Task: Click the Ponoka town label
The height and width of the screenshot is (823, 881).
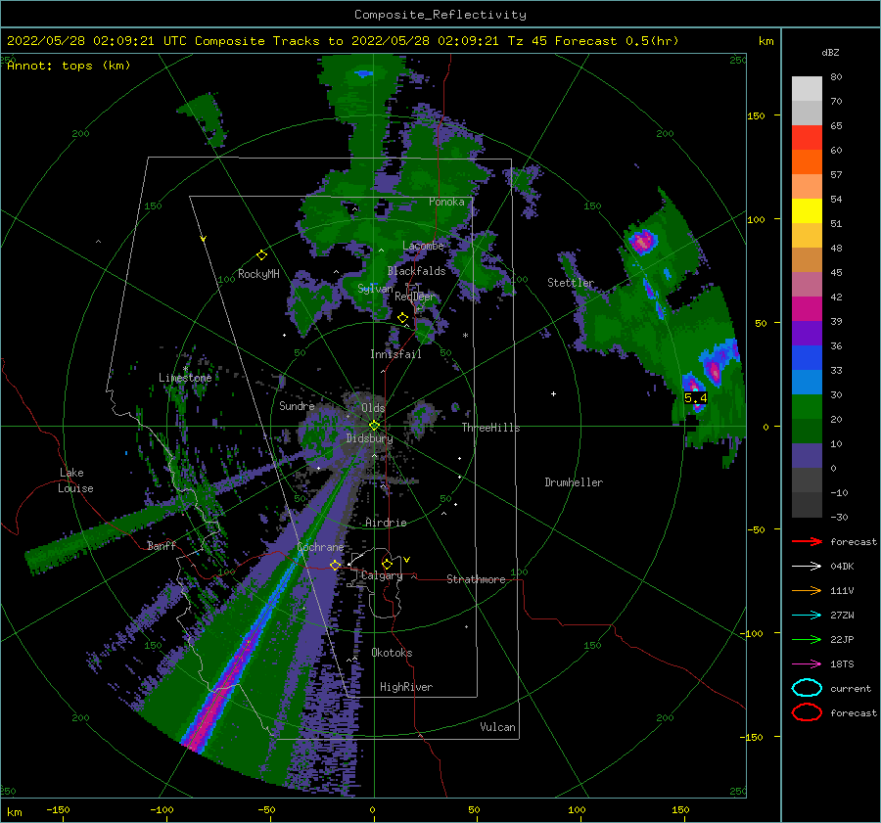Action: click(446, 202)
